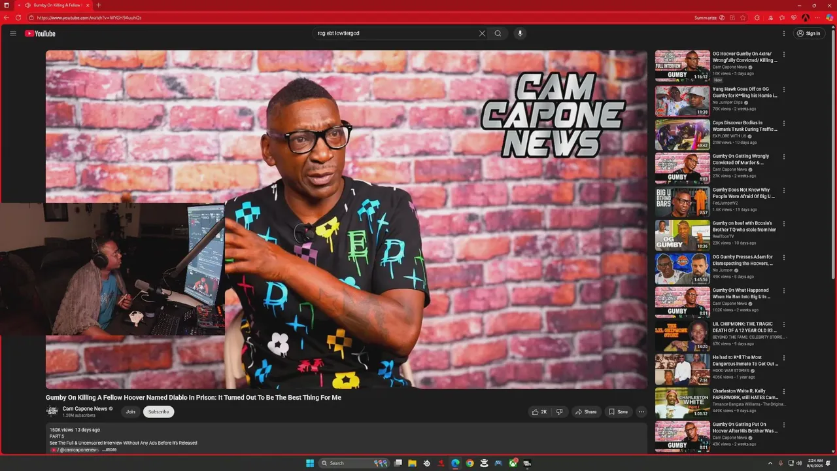Go to the YouTube home logo
This screenshot has width=837, height=471.
[40, 33]
